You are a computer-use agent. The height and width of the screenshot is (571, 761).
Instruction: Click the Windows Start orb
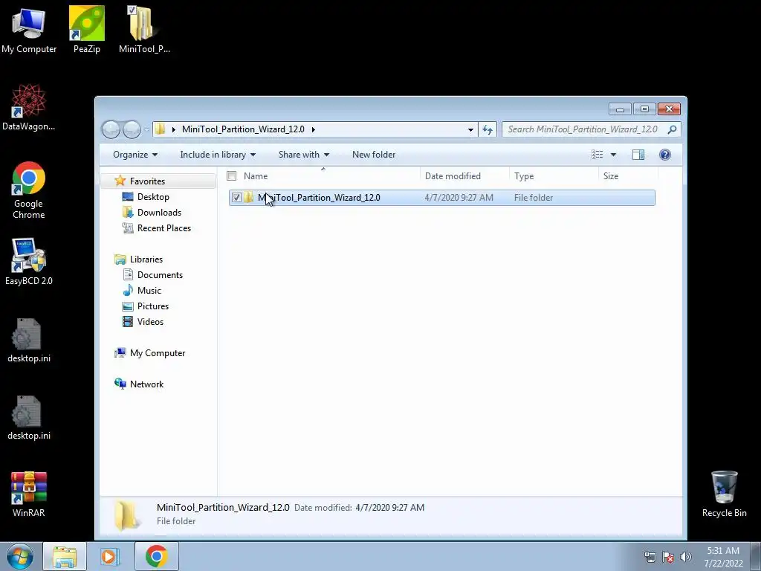(x=20, y=556)
